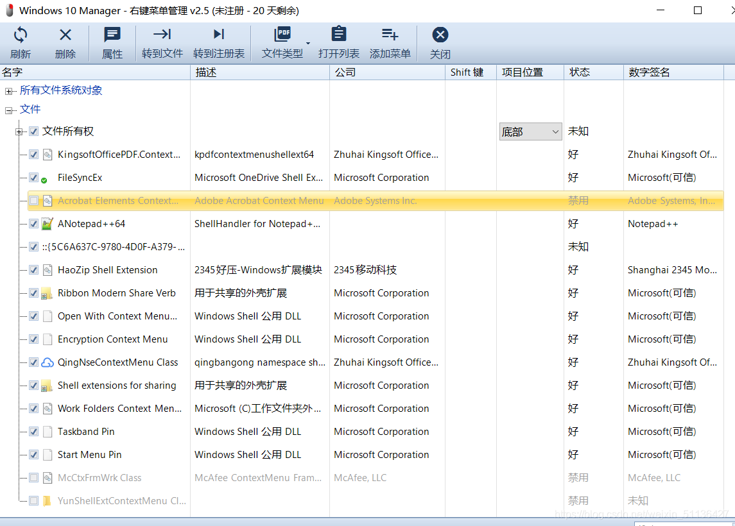Toggle the ANotepad++64 checkbox
The image size is (735, 526).
click(x=34, y=223)
